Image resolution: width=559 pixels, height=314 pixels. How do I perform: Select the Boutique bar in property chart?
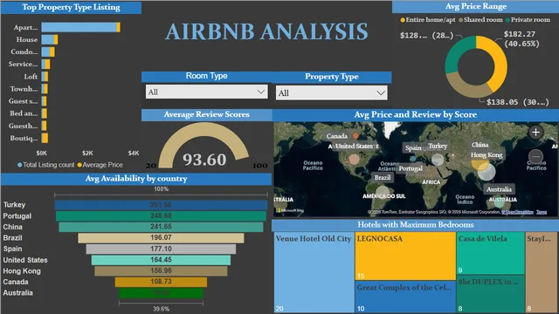45,138
